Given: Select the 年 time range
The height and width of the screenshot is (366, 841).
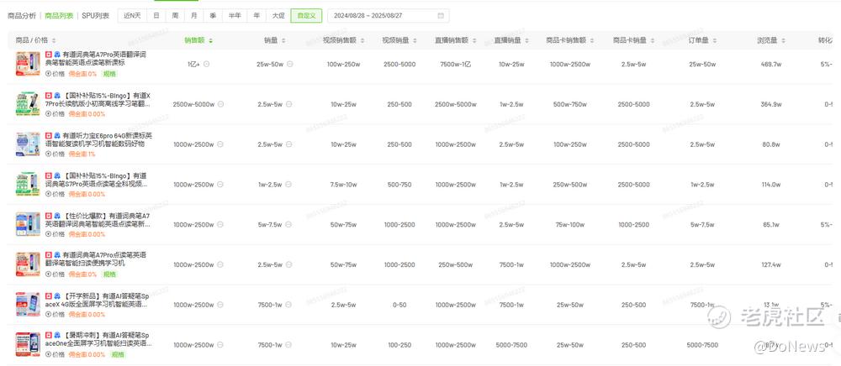Looking at the screenshot, I should pyautogui.click(x=257, y=16).
